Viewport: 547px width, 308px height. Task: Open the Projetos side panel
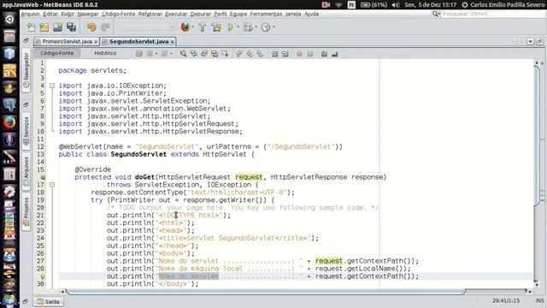pyautogui.click(x=26, y=213)
